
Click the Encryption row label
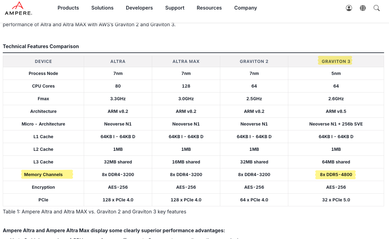click(x=43, y=187)
